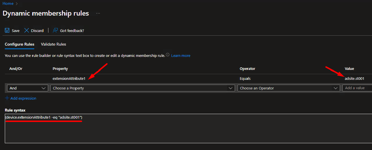This screenshot has height=150, width=372.
Task: Click inside the Rule syntax text box
Action: (187, 130)
